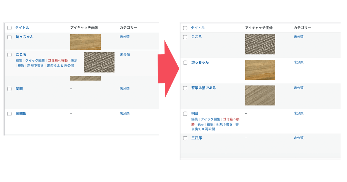Tick the こころ checkbox in the right list
Viewport: 347px width, 182px height.
tap(185, 37)
